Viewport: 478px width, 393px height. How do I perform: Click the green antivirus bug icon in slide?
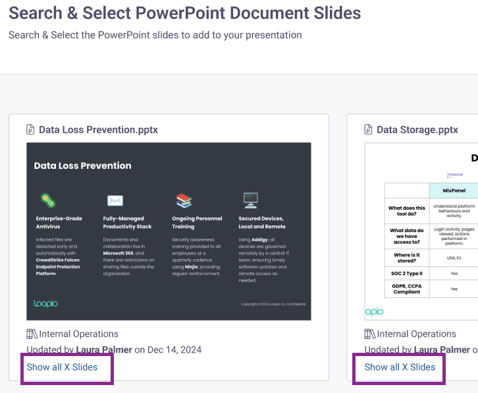click(x=48, y=200)
